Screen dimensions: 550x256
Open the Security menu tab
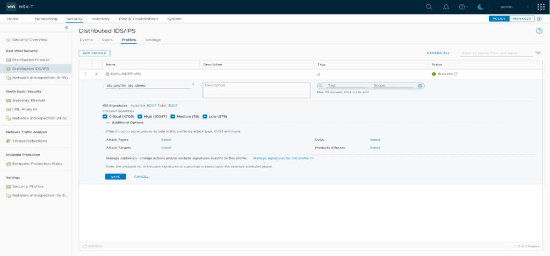[74, 19]
